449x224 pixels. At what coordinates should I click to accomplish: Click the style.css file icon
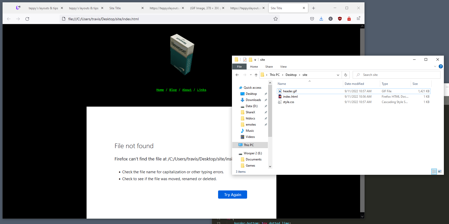pyautogui.click(x=280, y=102)
